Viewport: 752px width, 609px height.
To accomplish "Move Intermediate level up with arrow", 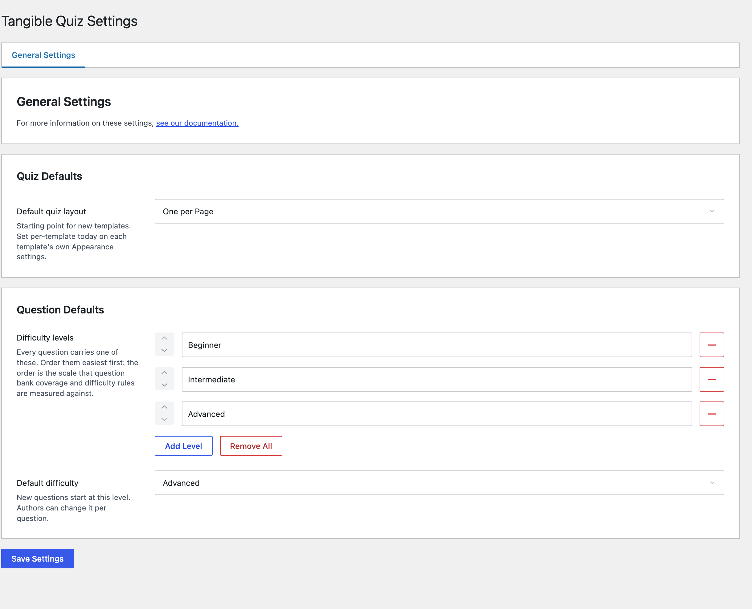I will tap(164, 373).
